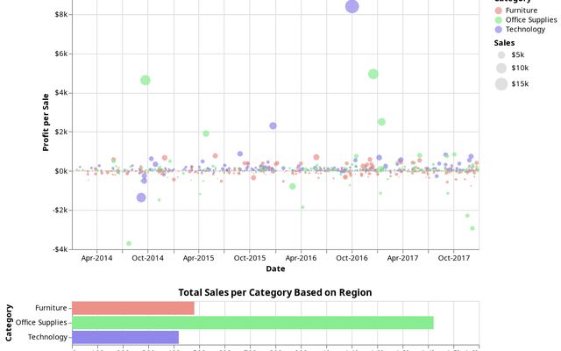The height and width of the screenshot is (351, 561).
Task: Select the red Furniture bar
Action: [x=132, y=308]
